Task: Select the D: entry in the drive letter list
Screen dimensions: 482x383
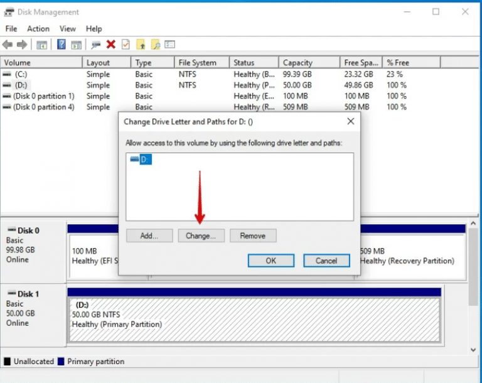Action: [x=145, y=160]
